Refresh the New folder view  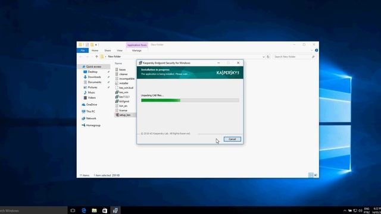268,57
